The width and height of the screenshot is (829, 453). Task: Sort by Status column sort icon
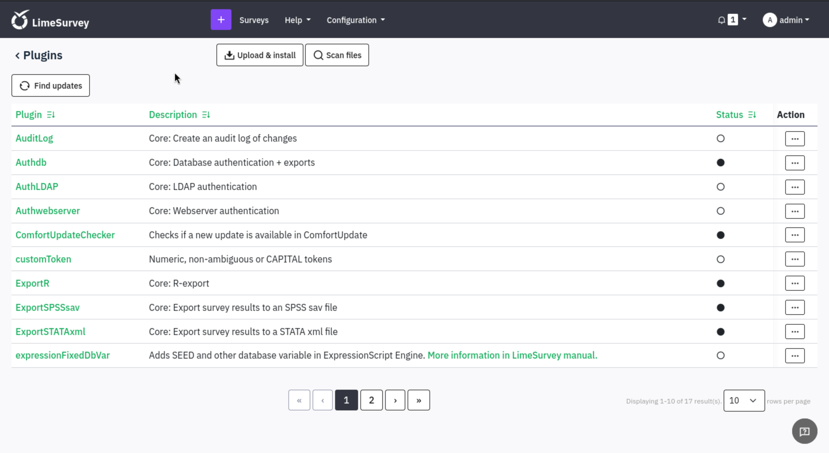click(752, 115)
